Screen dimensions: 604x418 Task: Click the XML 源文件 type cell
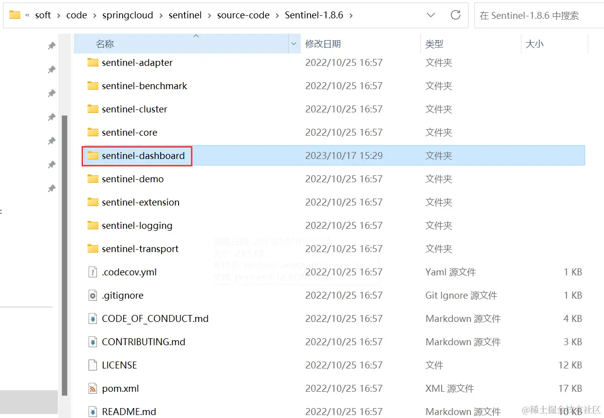[x=450, y=388]
